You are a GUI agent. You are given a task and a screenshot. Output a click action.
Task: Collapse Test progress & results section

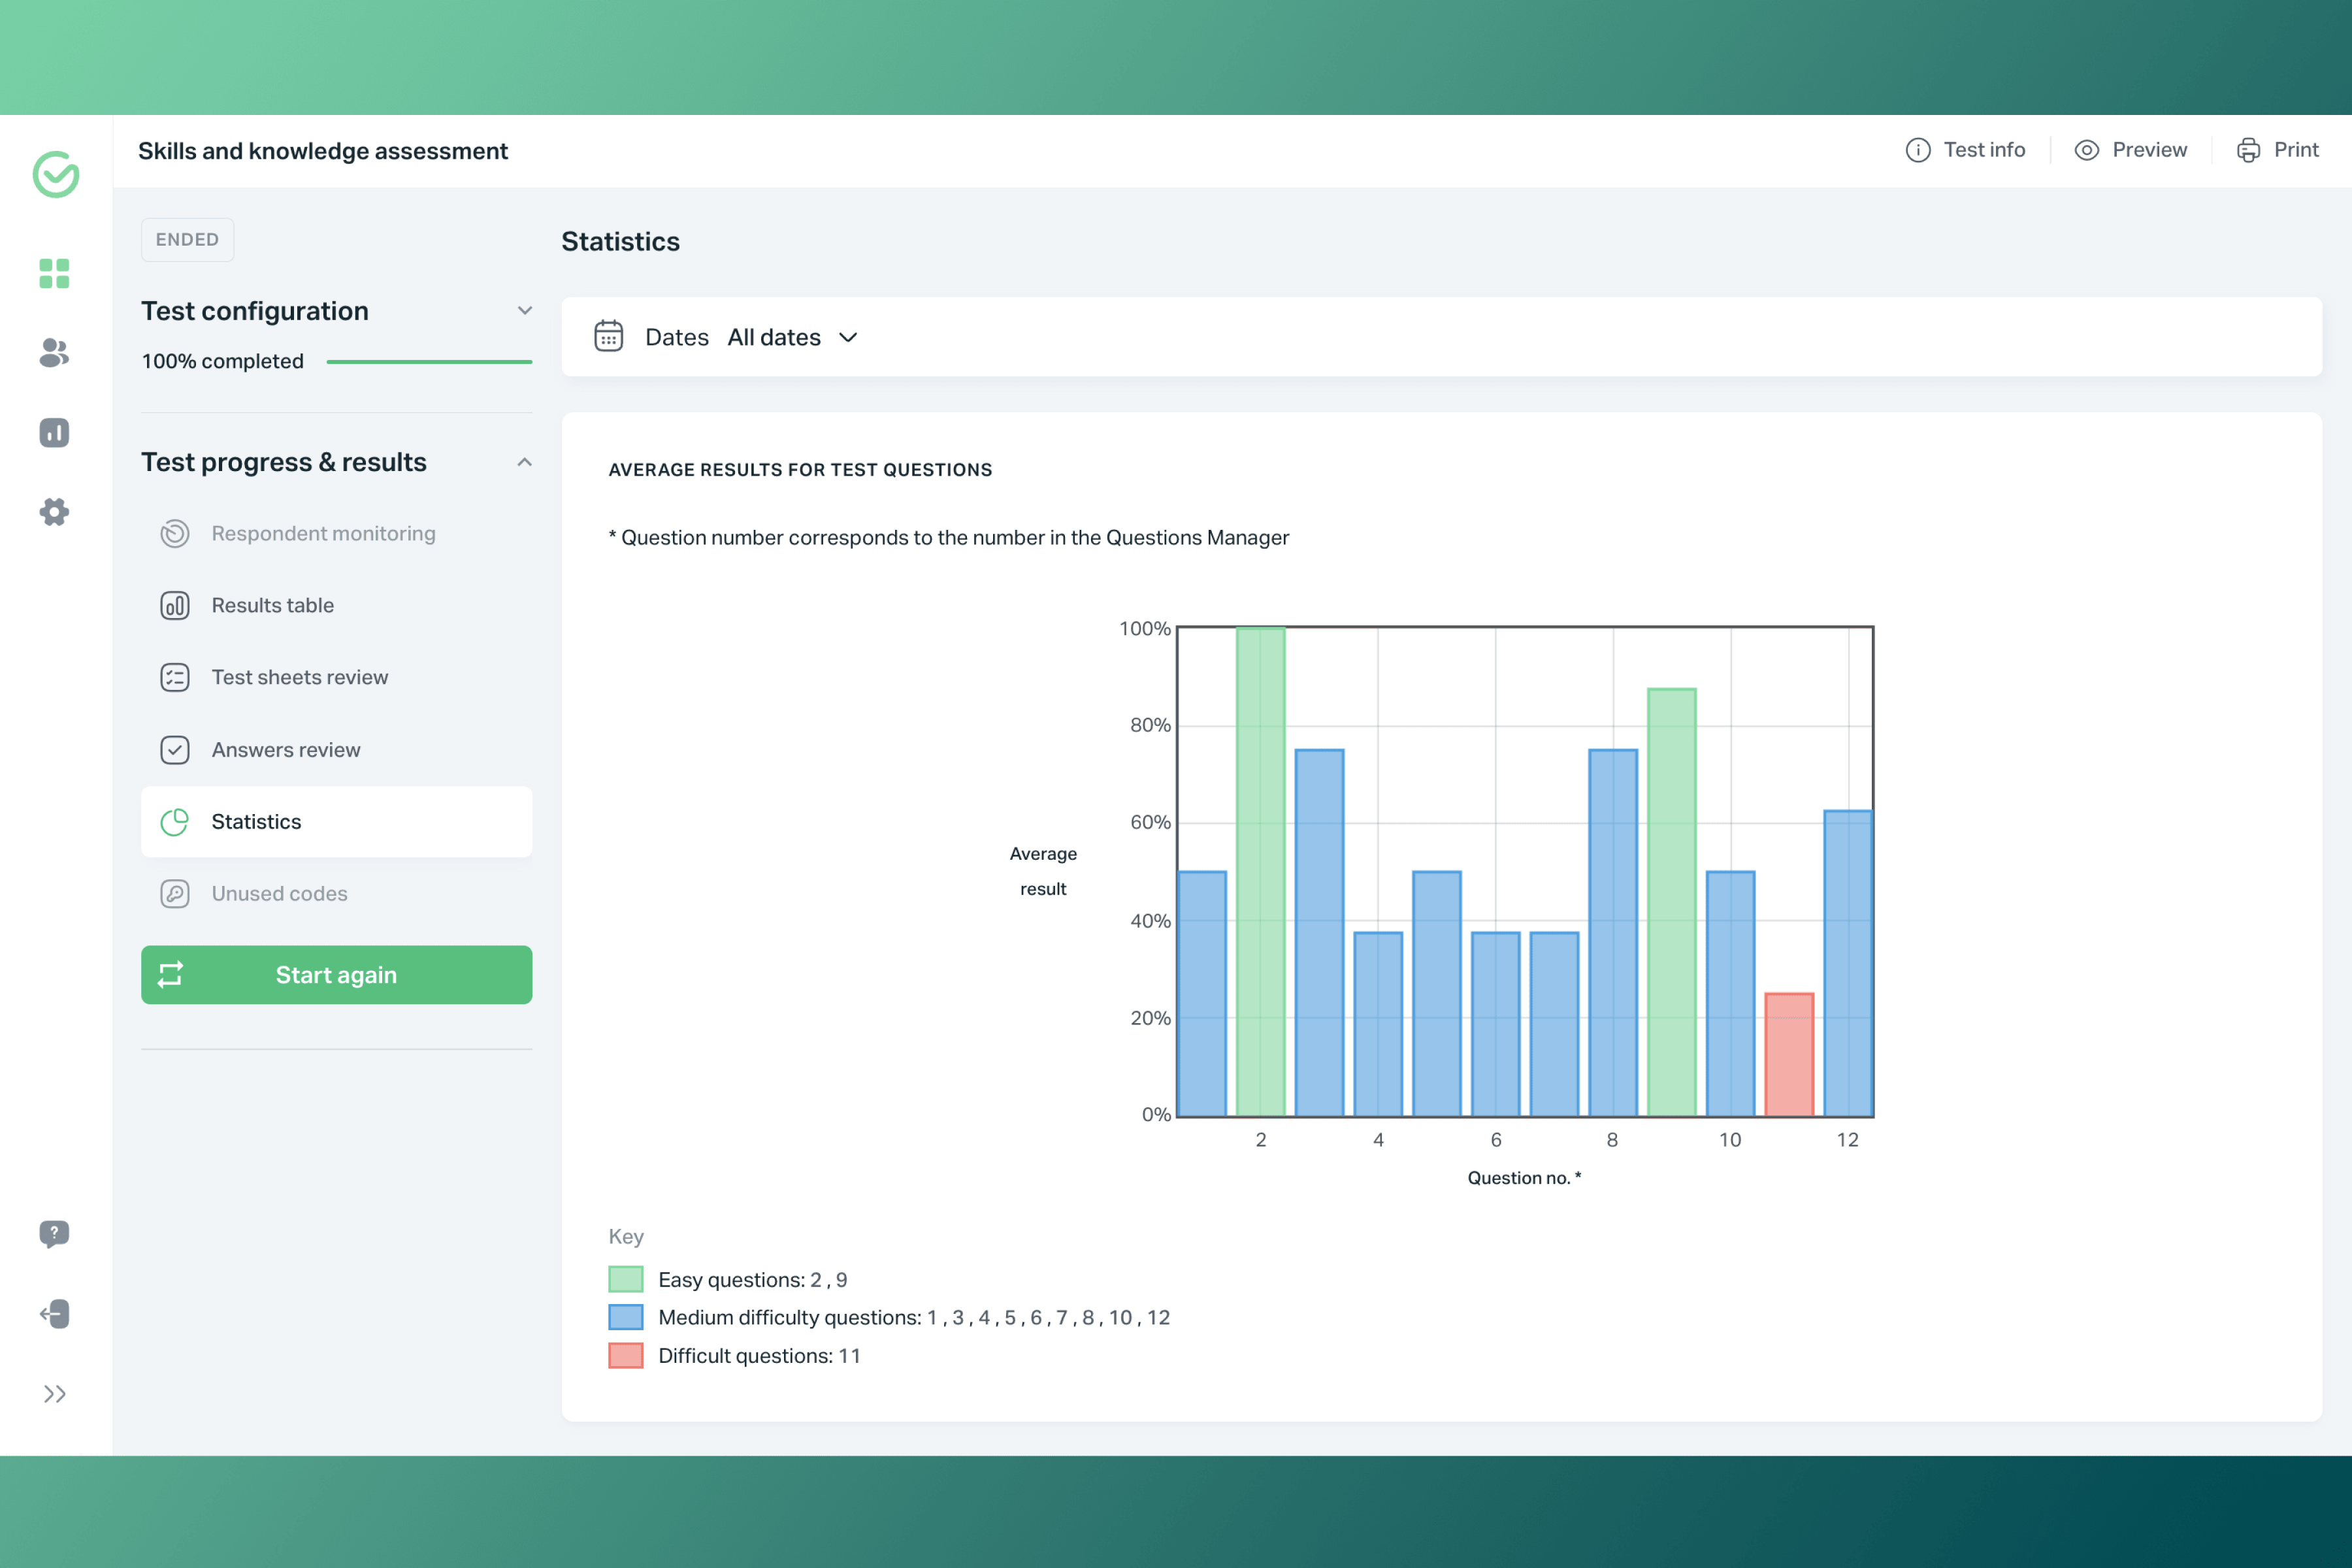(x=524, y=462)
